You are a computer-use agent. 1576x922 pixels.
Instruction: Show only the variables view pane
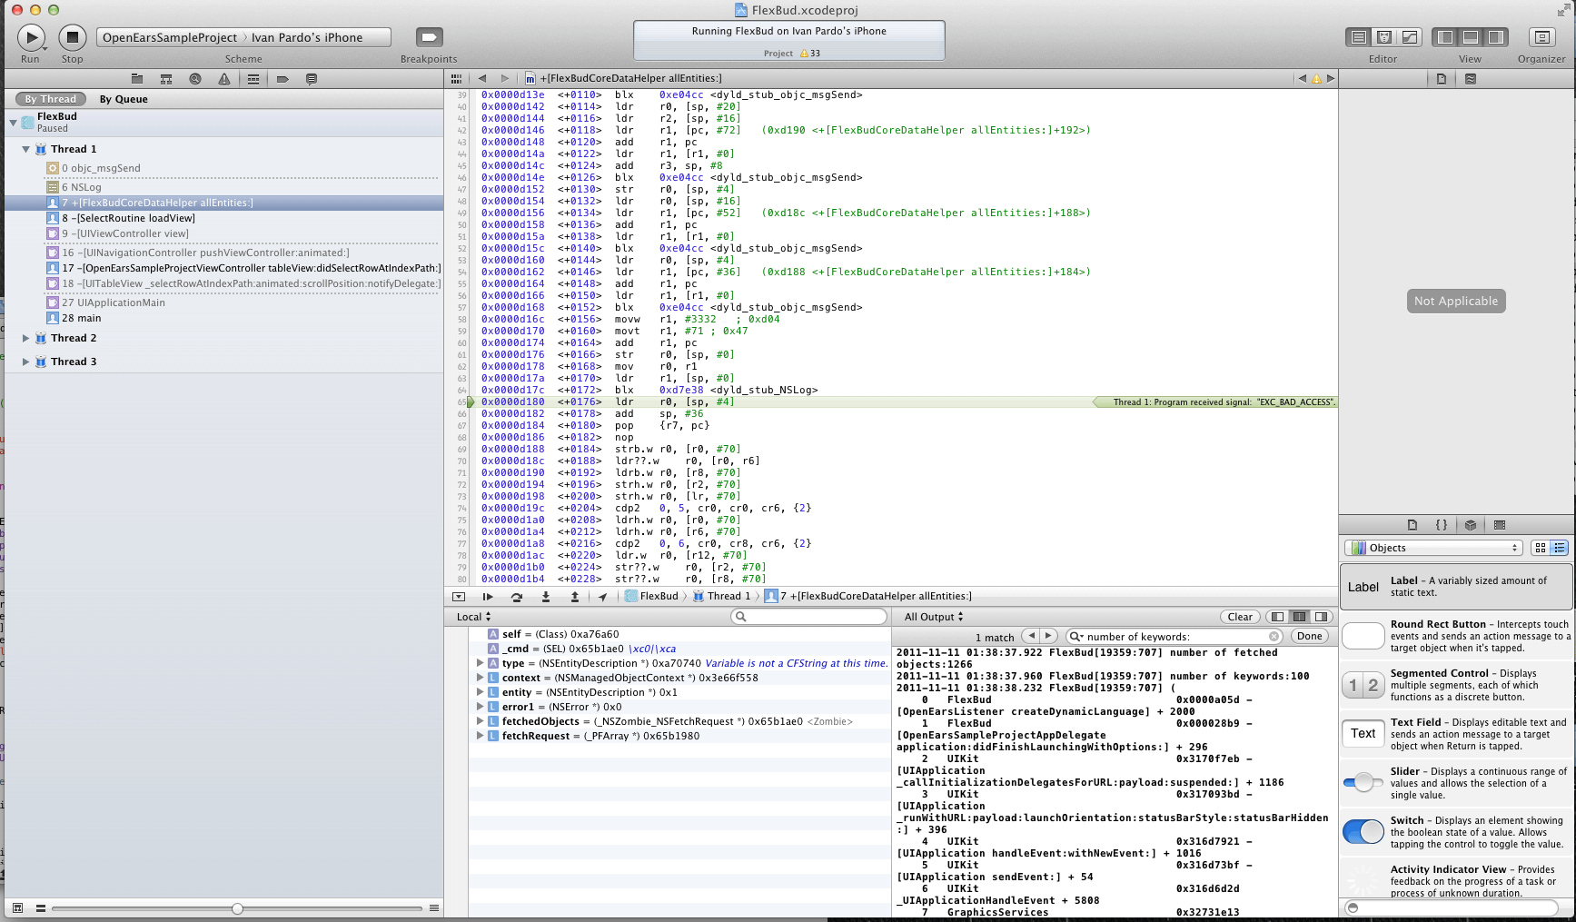[1278, 617]
